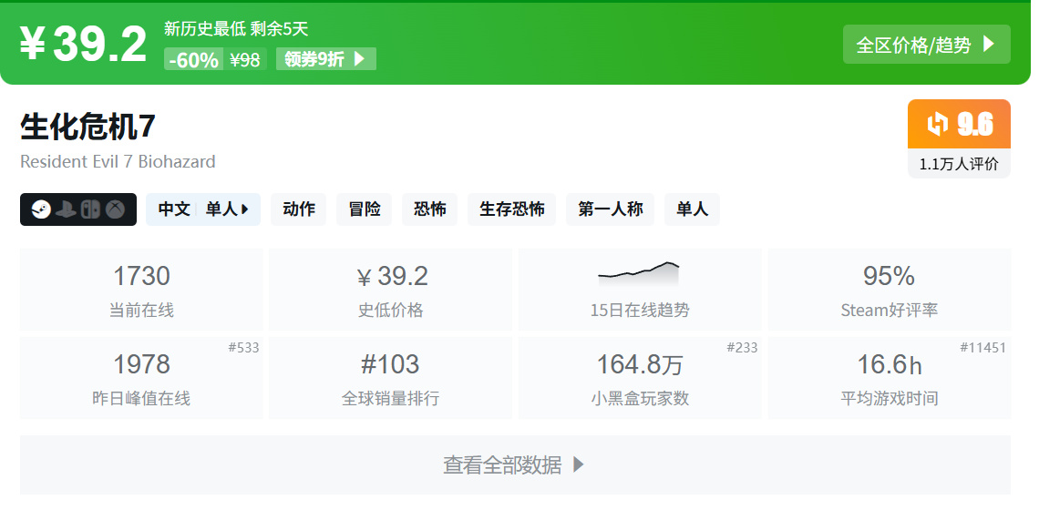Select the 动作 genre tag

[x=299, y=209]
